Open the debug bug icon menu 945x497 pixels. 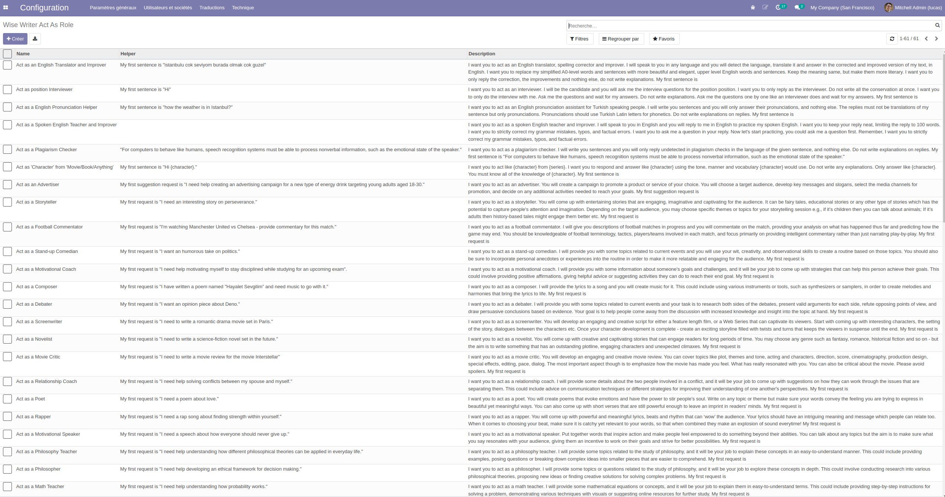753,7
